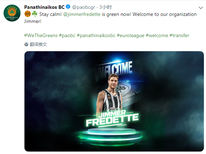
Task: Click 翻译推文 to translate the tweet
Action: coord(38,45)
